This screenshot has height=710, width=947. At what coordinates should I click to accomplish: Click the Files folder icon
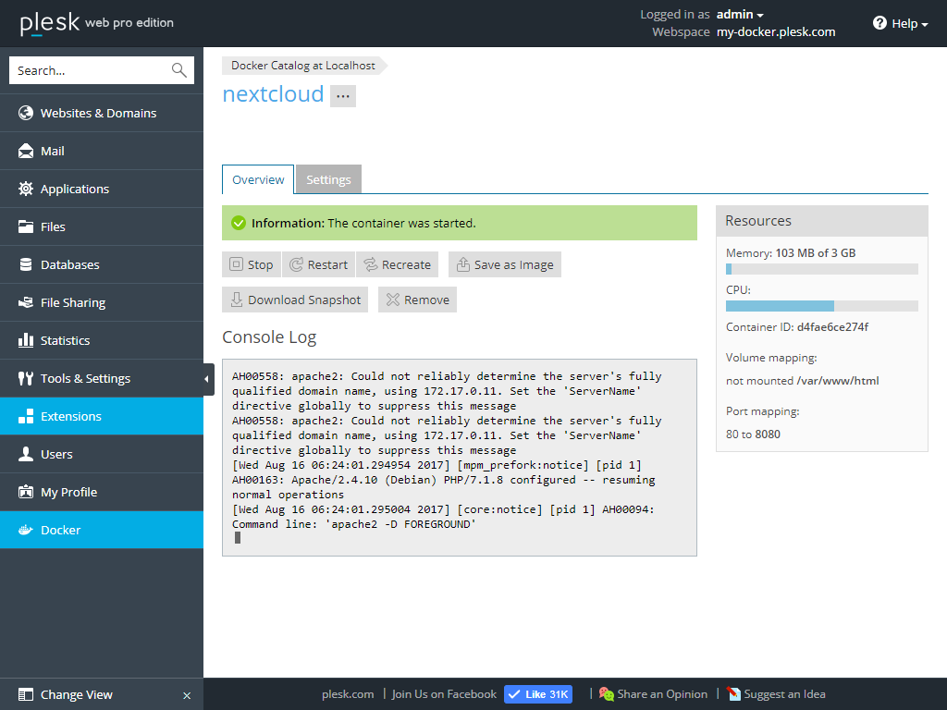(x=25, y=226)
